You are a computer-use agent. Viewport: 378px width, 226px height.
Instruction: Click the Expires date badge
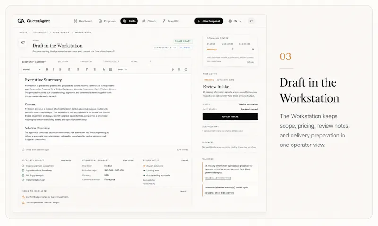[x=165, y=48]
